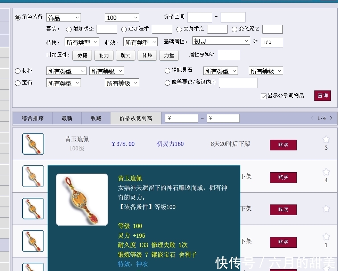The width and height of the screenshot is (338, 271).
Task: Open the level 100 dropdown
Action: pos(122,17)
